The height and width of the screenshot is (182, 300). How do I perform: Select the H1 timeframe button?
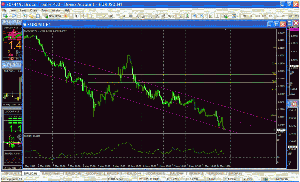click(271, 16)
